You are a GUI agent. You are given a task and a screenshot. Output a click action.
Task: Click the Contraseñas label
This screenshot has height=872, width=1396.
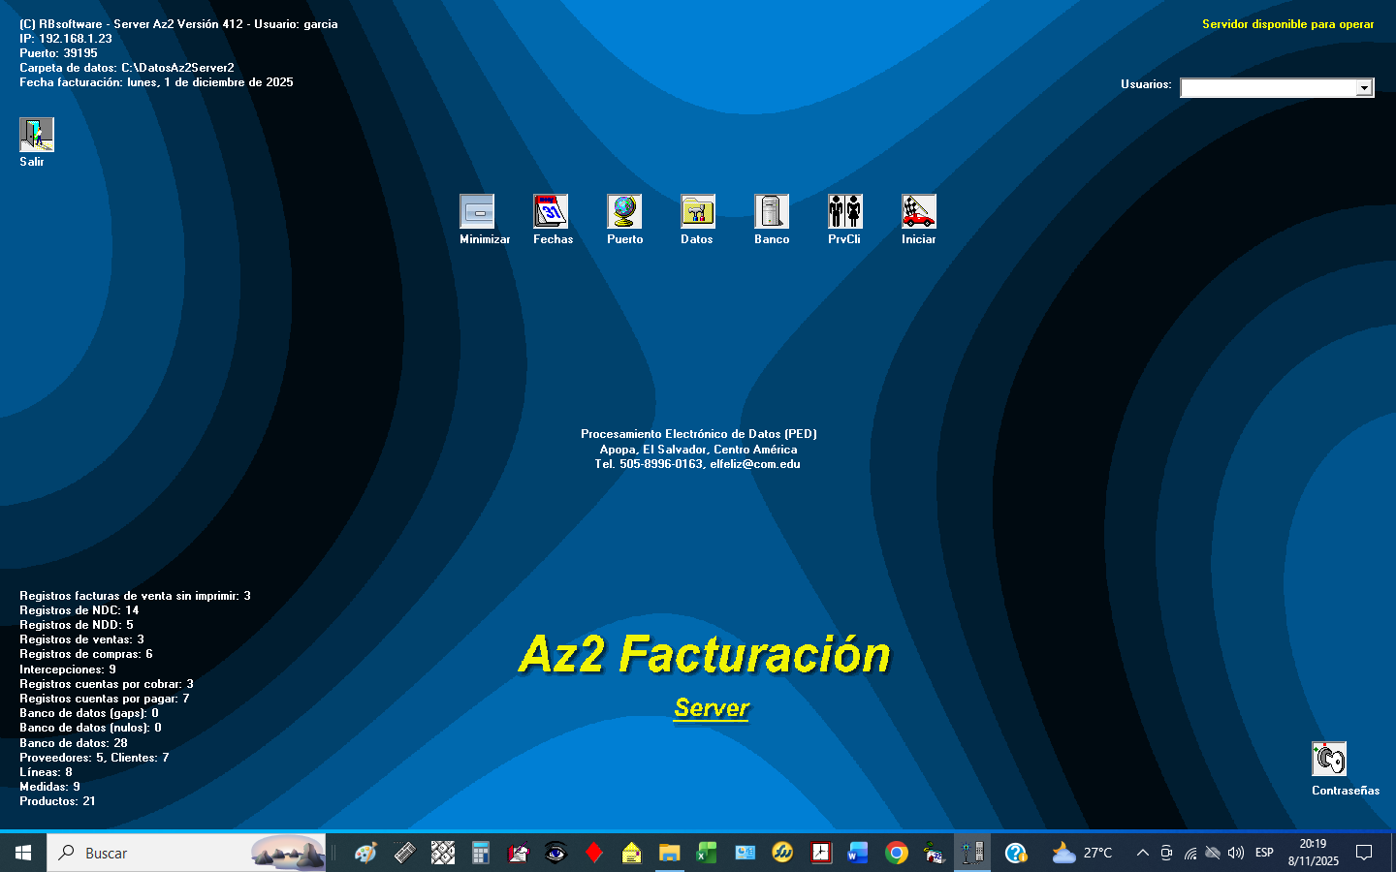(x=1346, y=791)
